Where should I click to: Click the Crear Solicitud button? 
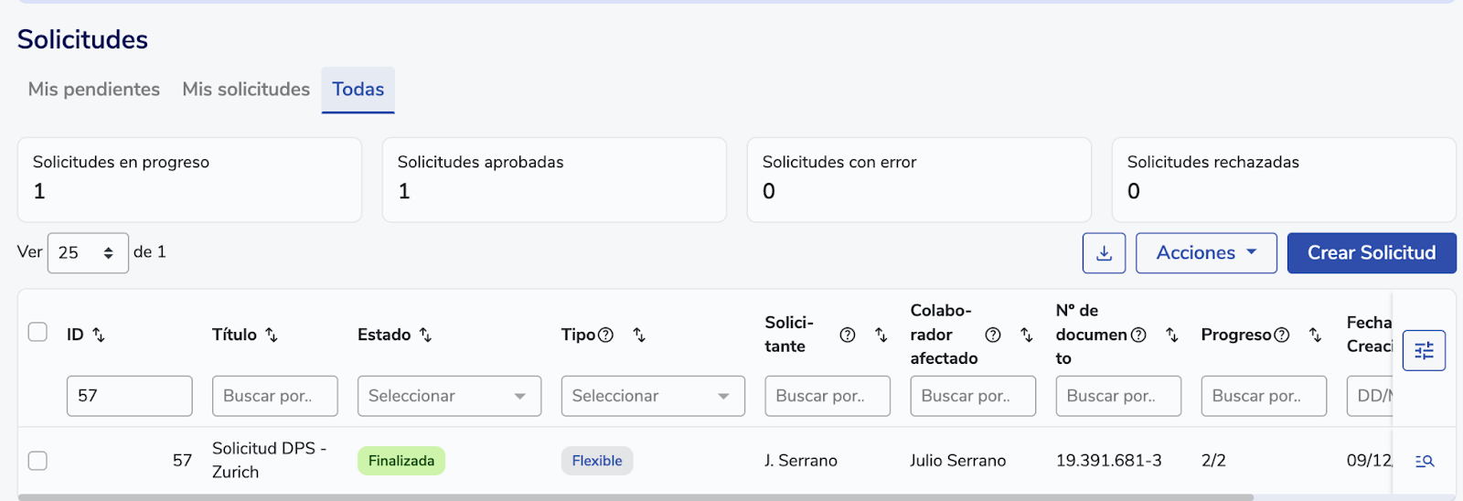tap(1371, 253)
